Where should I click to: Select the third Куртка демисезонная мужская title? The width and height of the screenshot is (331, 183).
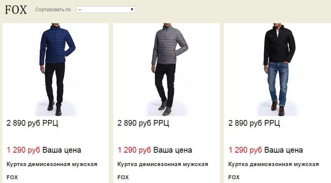tap(274, 164)
